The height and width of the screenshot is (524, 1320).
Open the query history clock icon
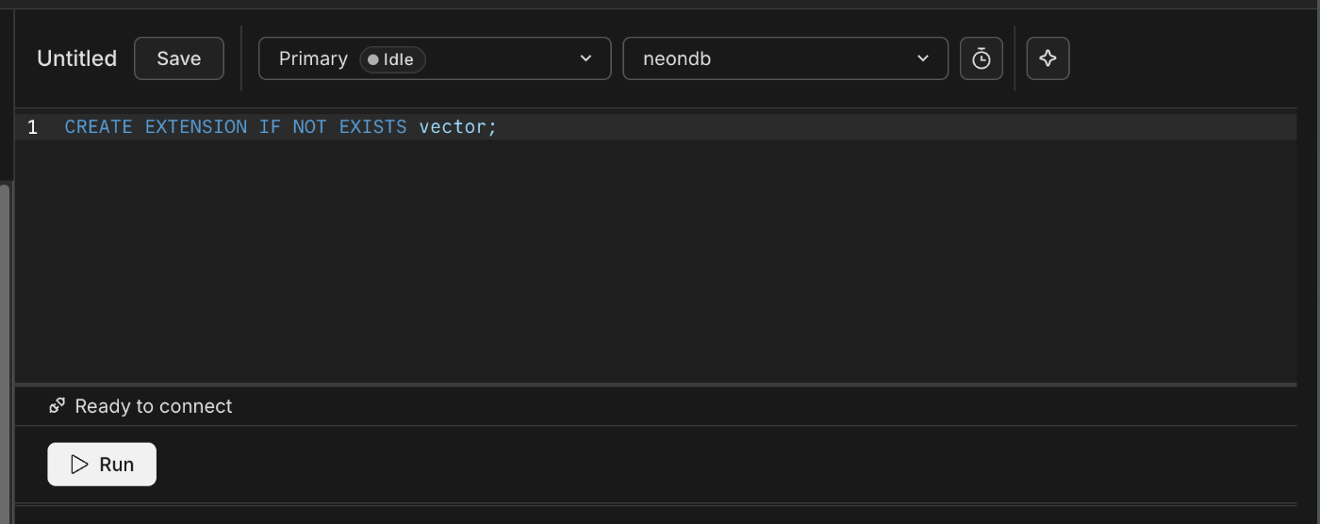(981, 58)
